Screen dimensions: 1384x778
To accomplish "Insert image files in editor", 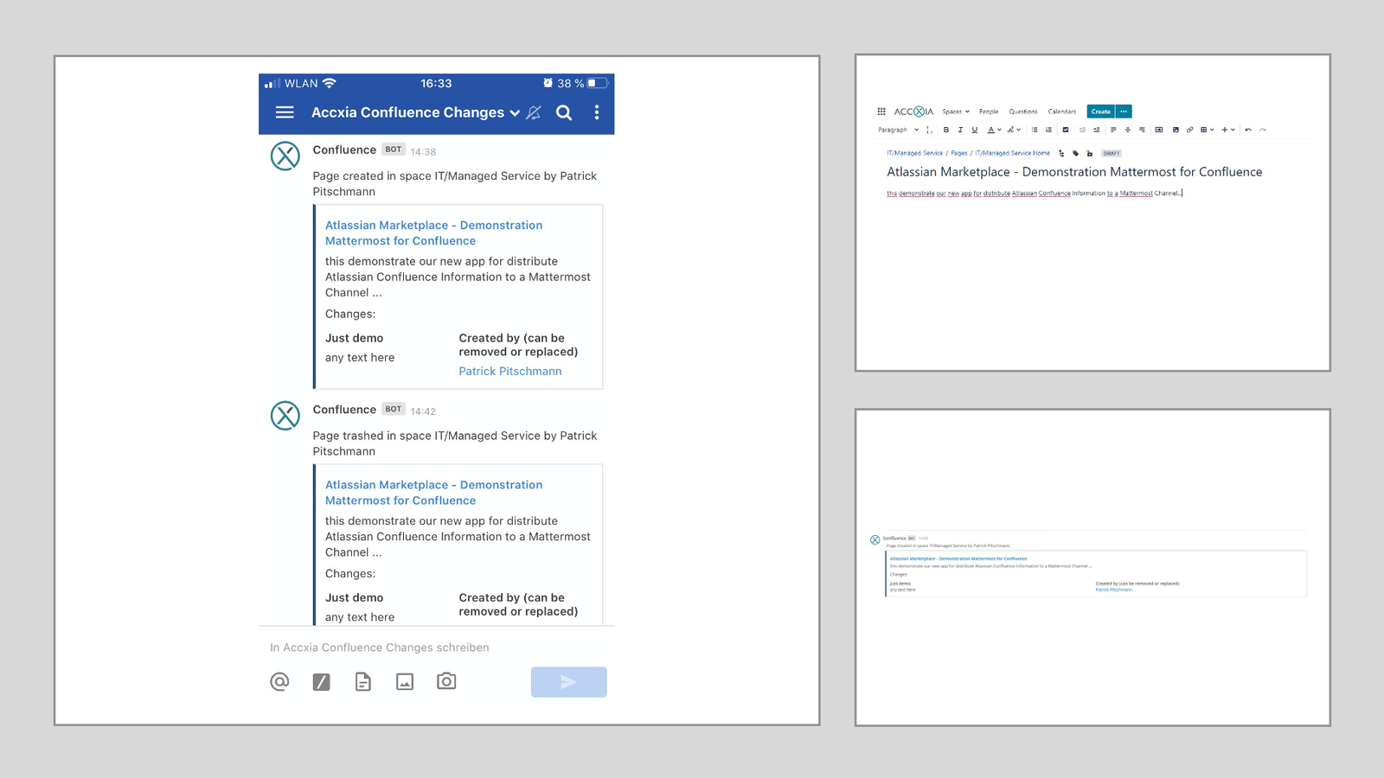I will [x=1176, y=130].
